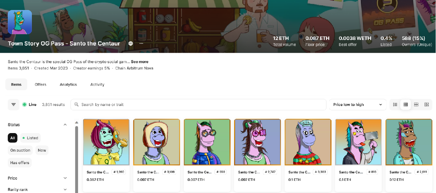The width and height of the screenshot is (436, 193).
Task: Enable the Has offers status filter
Action: coord(20,163)
